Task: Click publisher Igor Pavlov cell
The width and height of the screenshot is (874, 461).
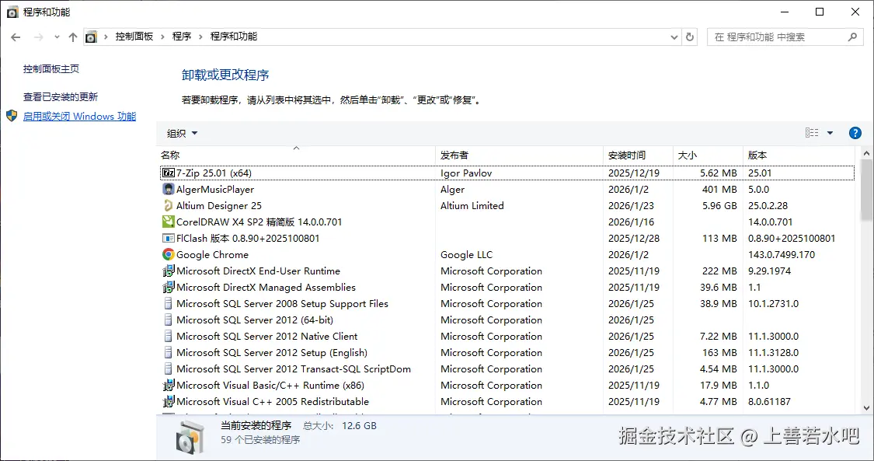Action: click(466, 173)
